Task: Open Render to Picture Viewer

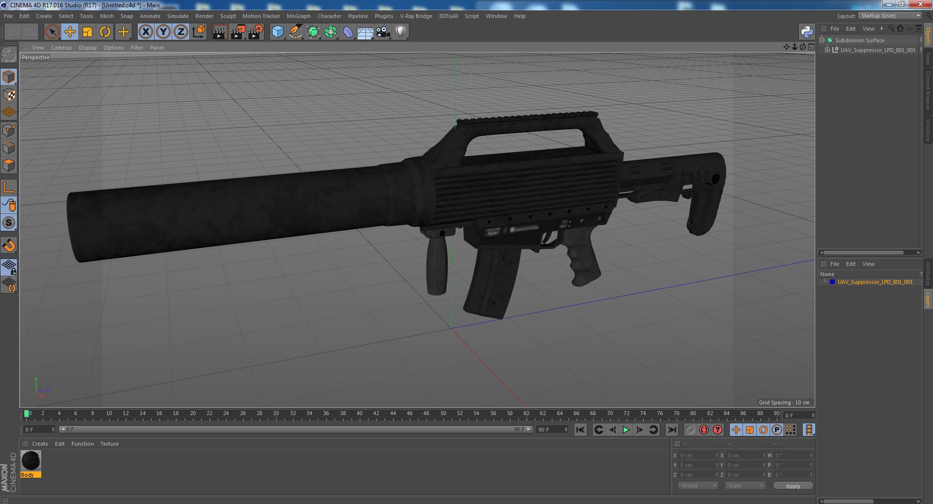Action: (x=238, y=32)
